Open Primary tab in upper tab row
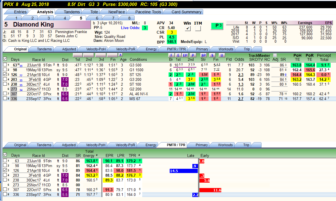Viewport: 336px width, 201px height. [202, 49]
